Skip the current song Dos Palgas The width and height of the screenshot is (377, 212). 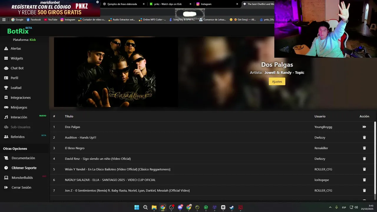point(364,127)
